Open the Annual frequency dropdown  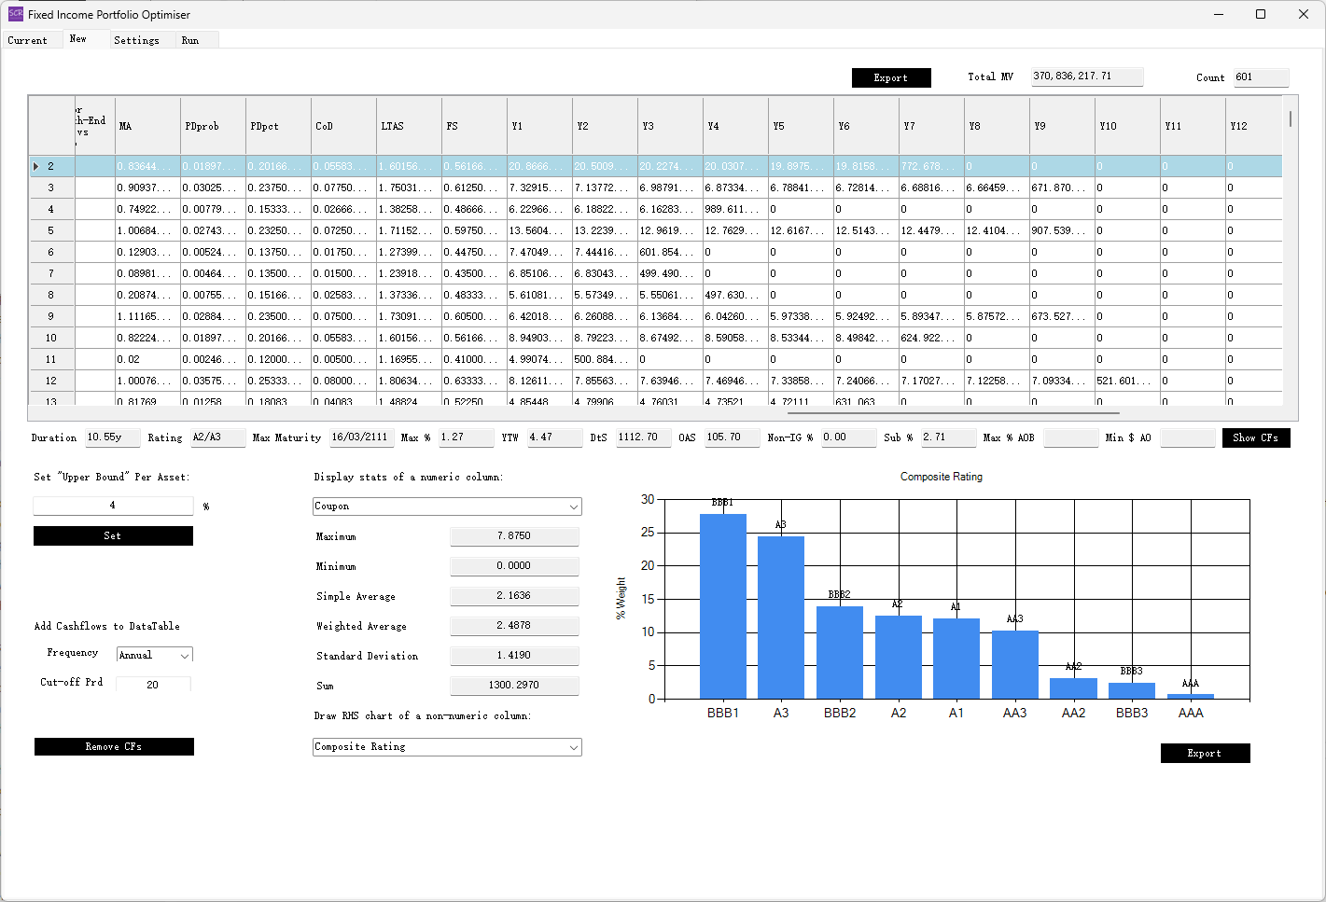tap(154, 656)
